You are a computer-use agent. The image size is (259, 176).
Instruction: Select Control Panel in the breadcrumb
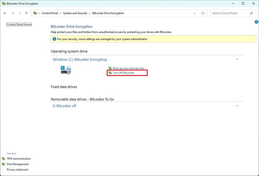(50, 13)
